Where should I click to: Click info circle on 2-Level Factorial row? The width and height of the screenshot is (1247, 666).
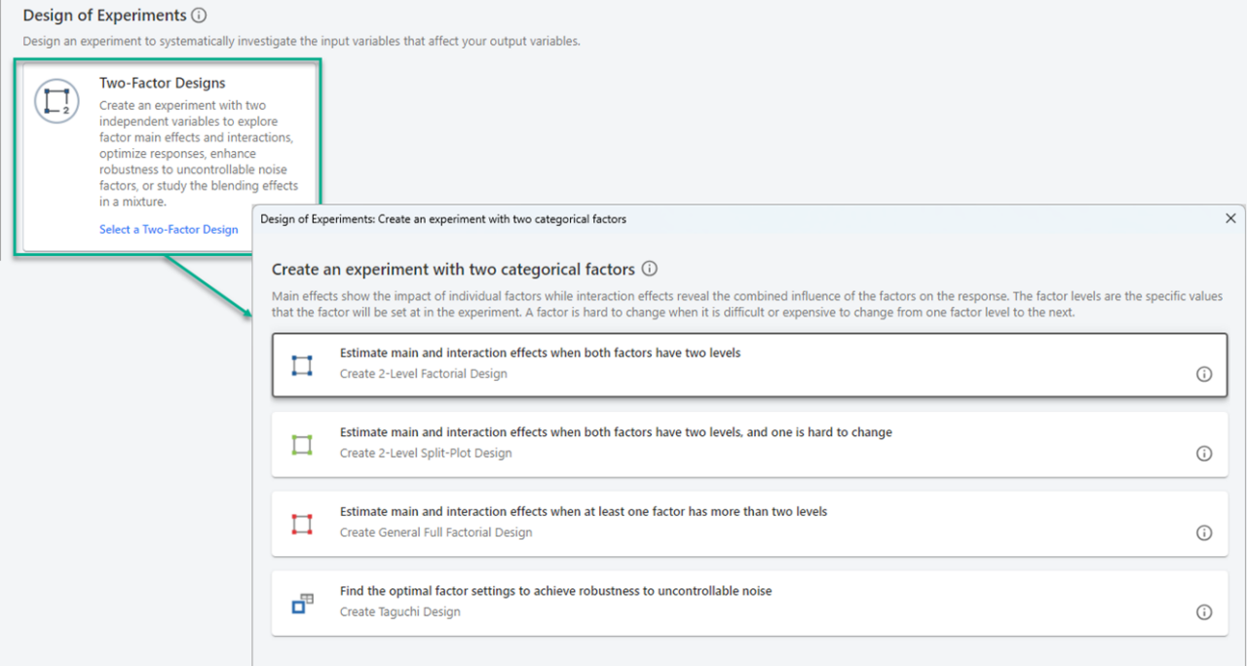(1204, 373)
